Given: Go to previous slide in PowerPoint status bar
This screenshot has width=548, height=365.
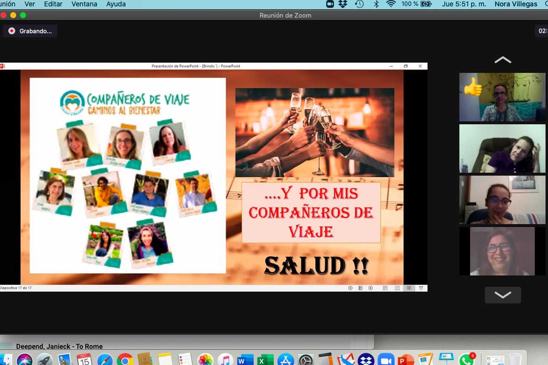Looking at the screenshot, I should click(x=350, y=288).
